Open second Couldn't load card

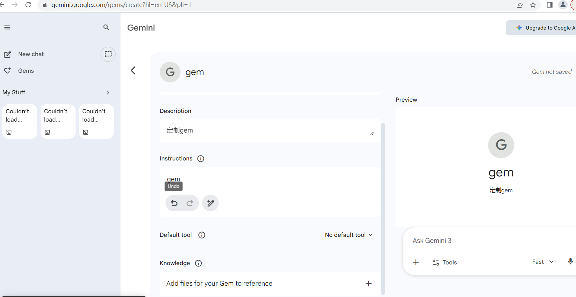click(x=58, y=122)
